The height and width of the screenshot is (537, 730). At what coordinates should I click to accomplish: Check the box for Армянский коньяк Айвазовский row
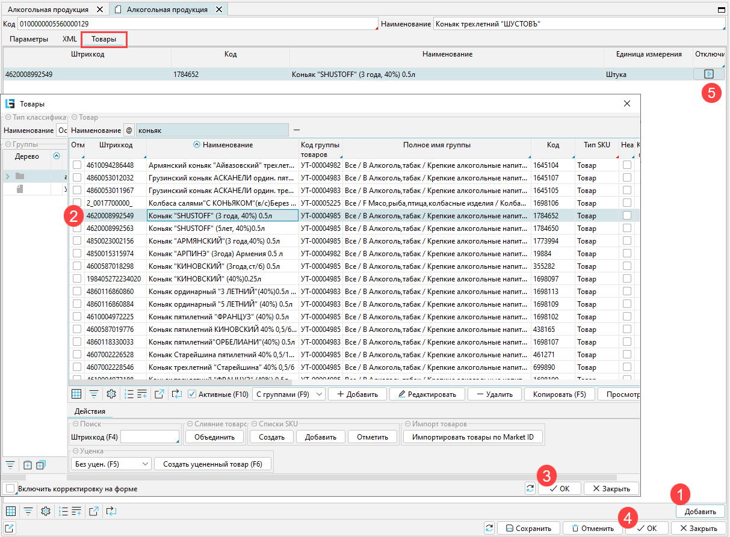77,165
